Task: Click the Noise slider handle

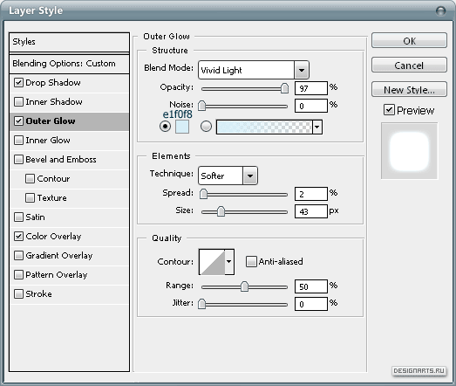Action: (x=201, y=106)
